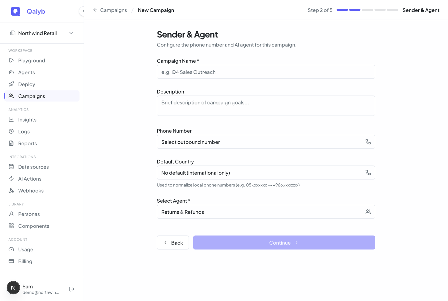Open the Deploy section
This screenshot has width=448, height=301.
point(42,84)
